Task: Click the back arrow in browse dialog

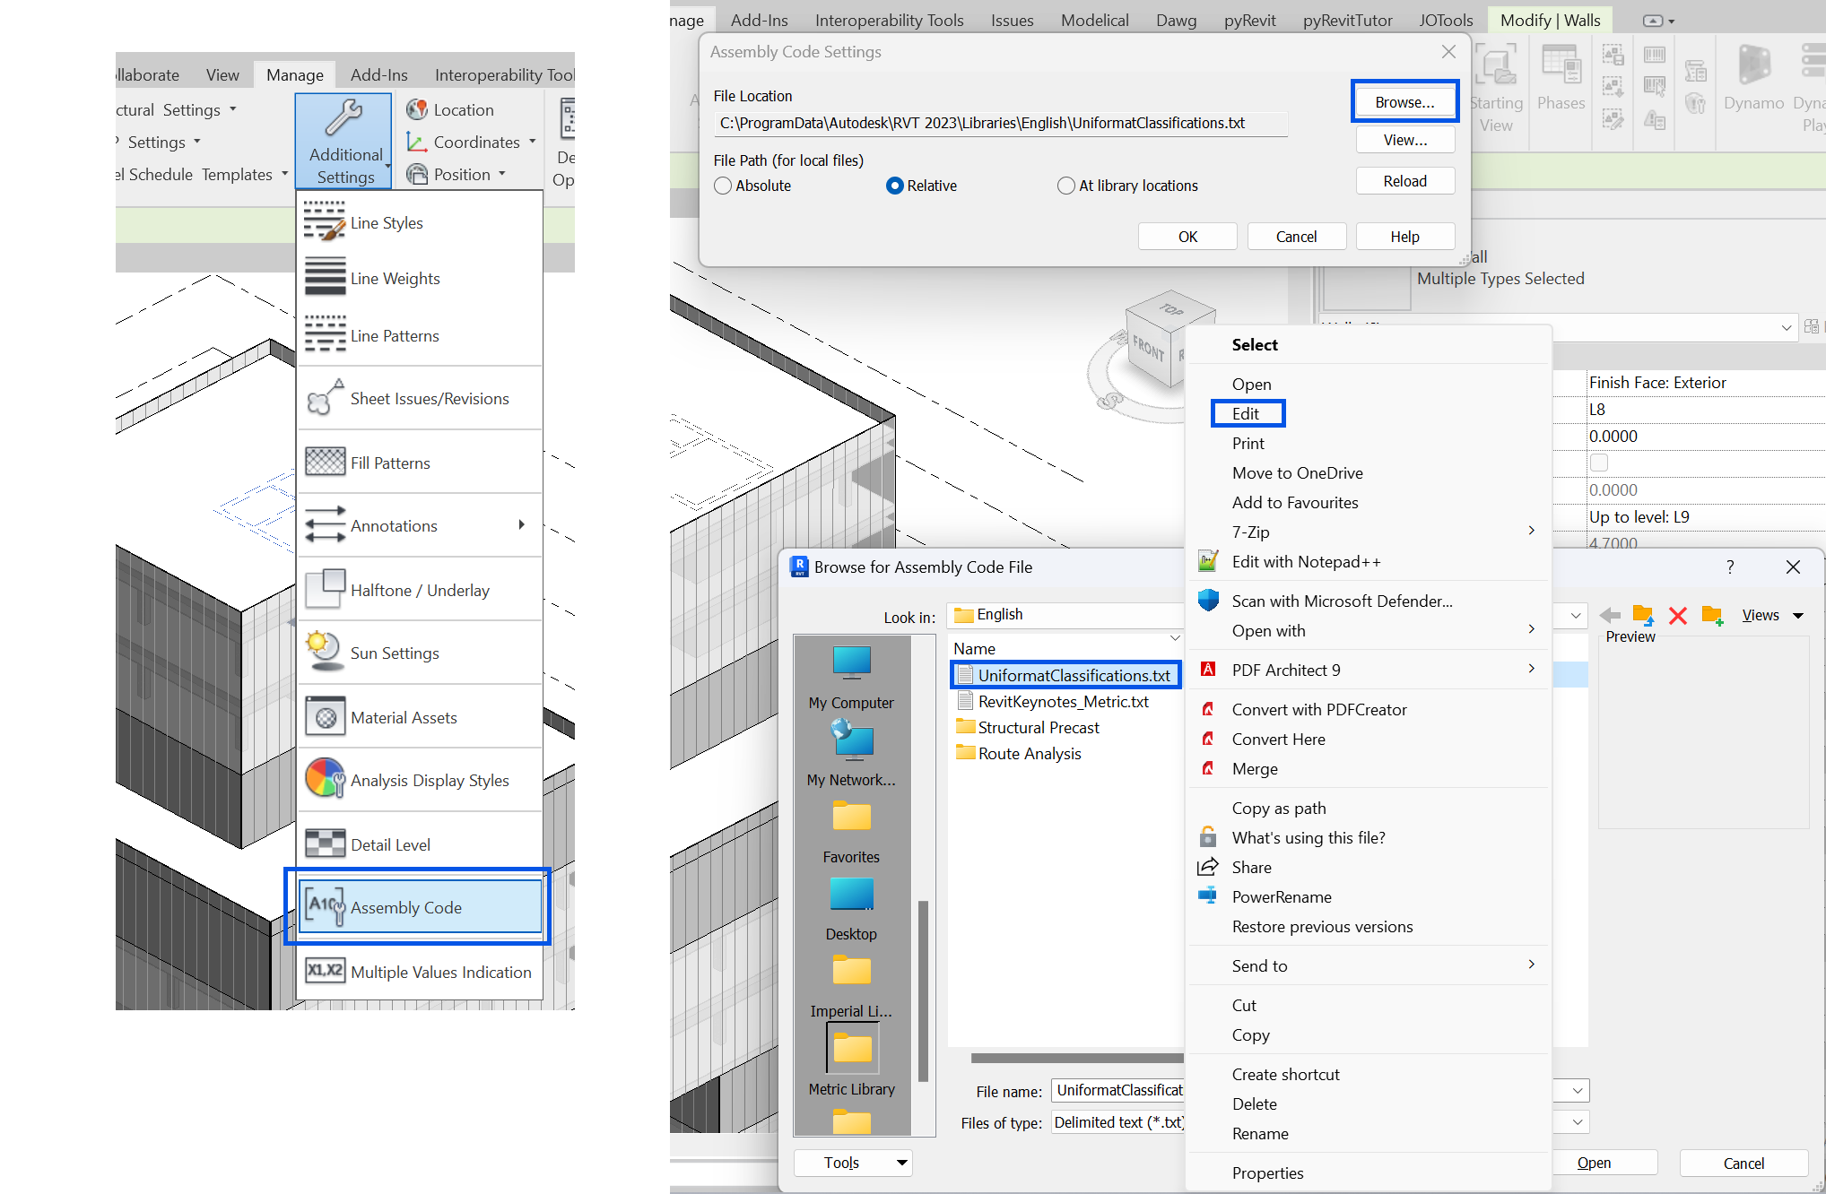Action: coord(1610,615)
